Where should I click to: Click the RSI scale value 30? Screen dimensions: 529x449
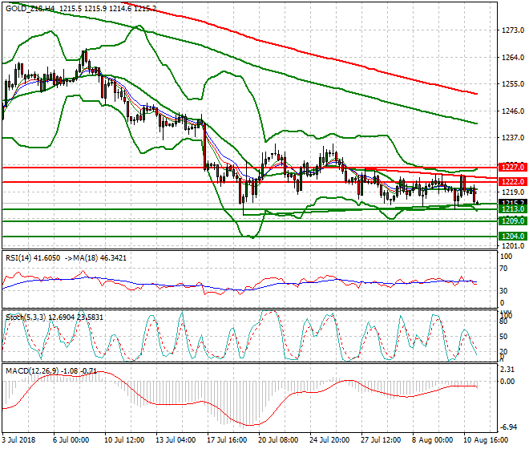[x=503, y=291]
